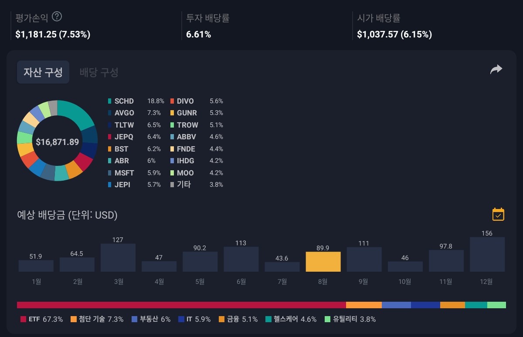Select the AVGO legend entry

coord(136,113)
